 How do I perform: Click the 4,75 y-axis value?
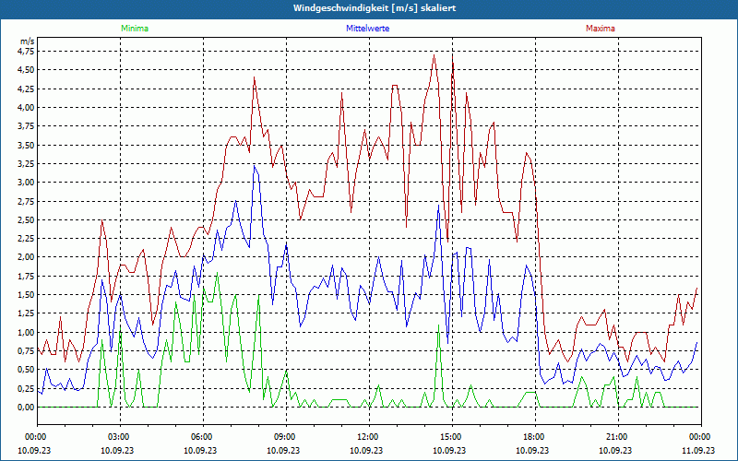pyautogui.click(x=26, y=51)
